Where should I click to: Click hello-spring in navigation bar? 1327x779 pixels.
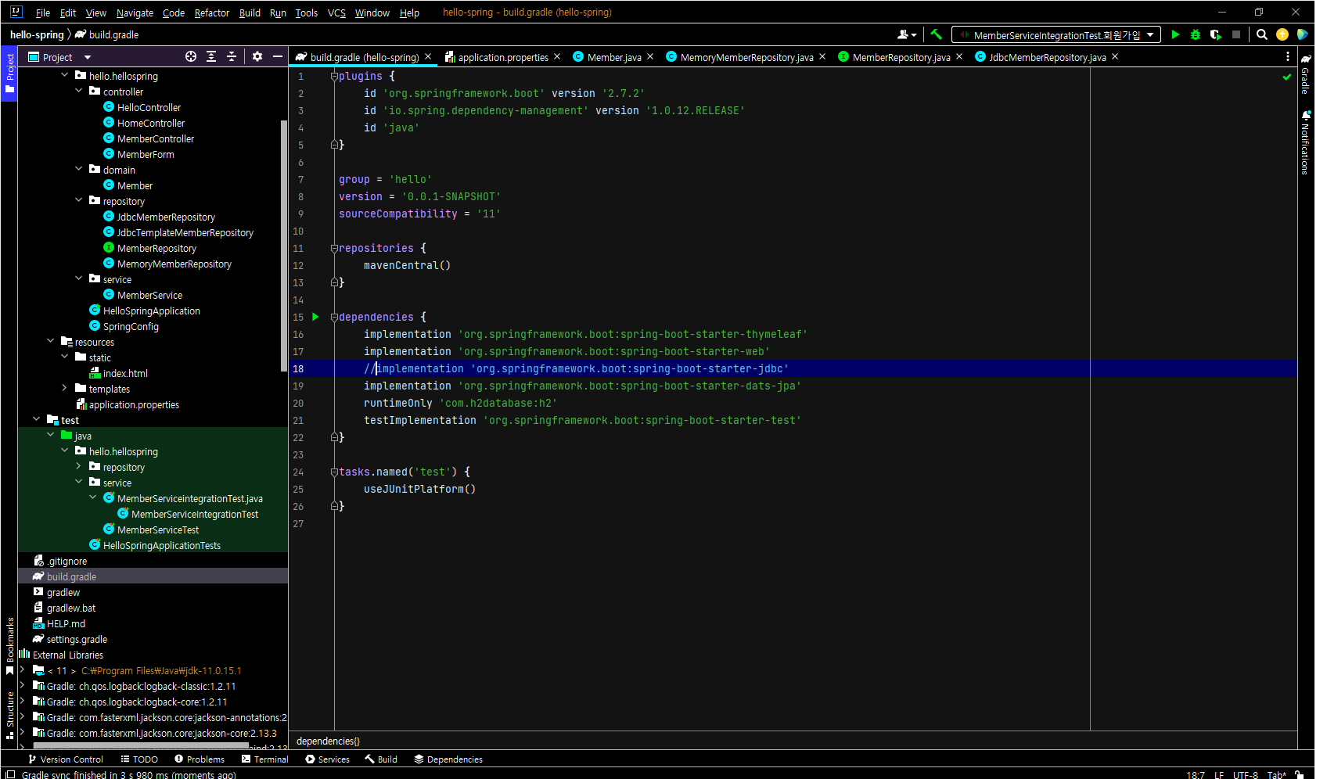point(37,34)
